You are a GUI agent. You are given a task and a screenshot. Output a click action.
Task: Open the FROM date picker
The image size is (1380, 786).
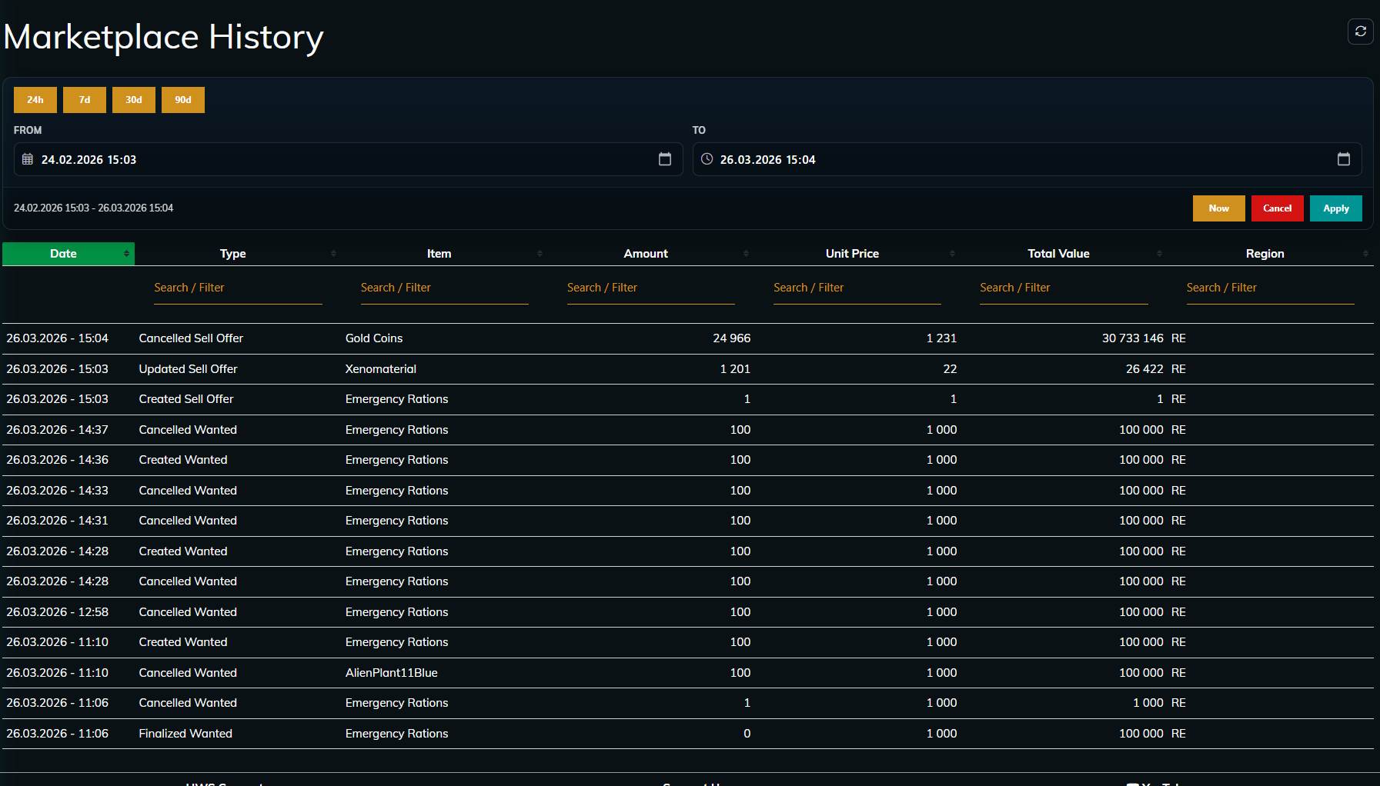pyautogui.click(x=666, y=159)
